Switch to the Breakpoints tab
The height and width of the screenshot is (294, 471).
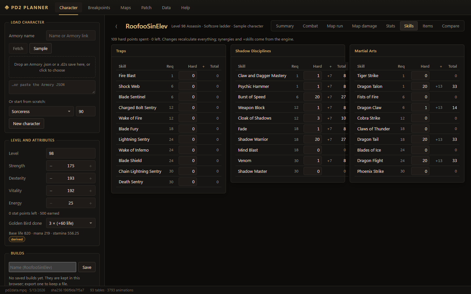click(99, 8)
